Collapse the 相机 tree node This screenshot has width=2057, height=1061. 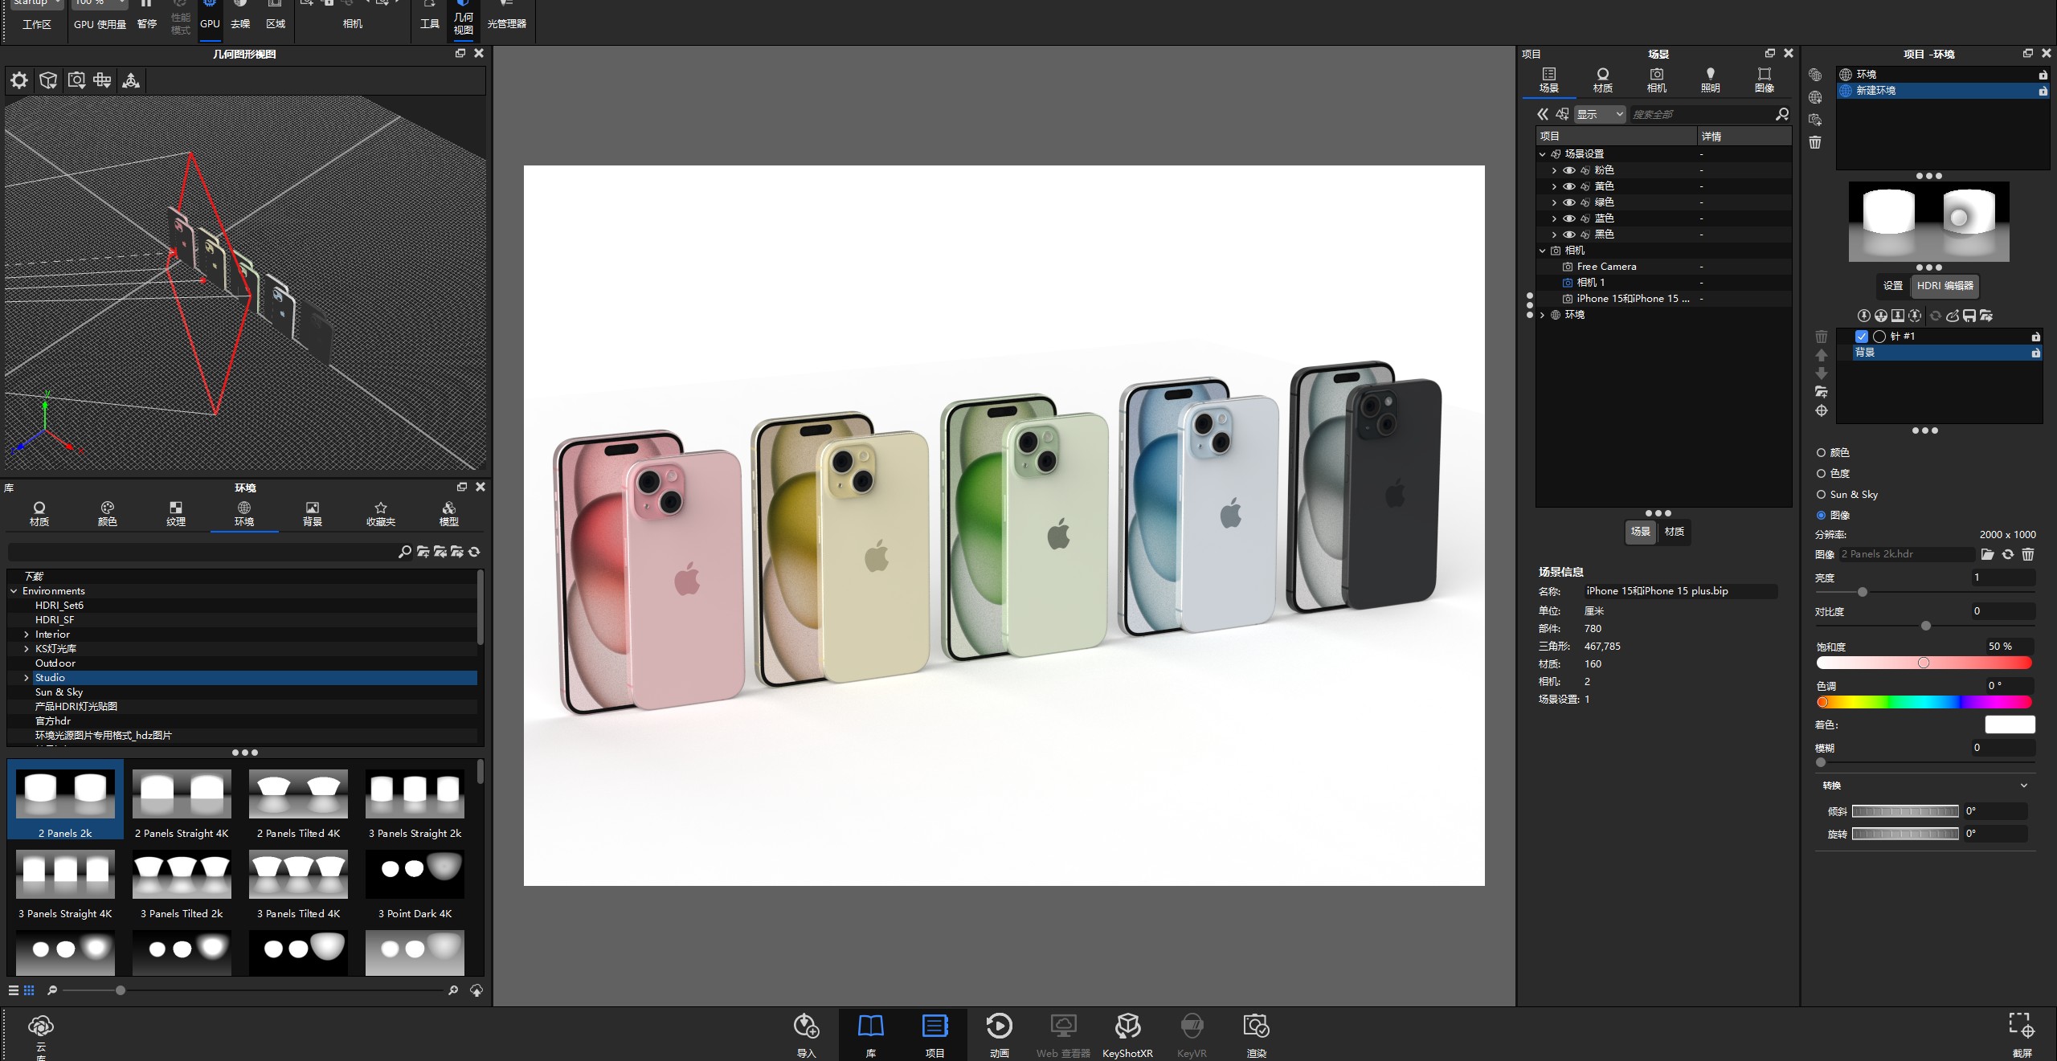tap(1542, 251)
